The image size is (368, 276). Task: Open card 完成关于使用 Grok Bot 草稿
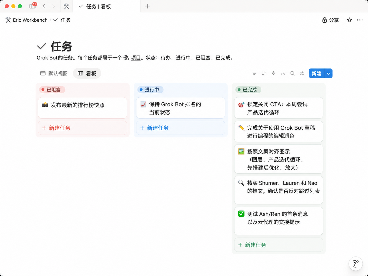(x=279, y=131)
